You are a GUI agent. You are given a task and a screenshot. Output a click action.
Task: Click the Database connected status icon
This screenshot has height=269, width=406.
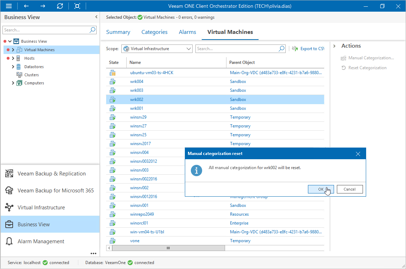click(x=130, y=263)
